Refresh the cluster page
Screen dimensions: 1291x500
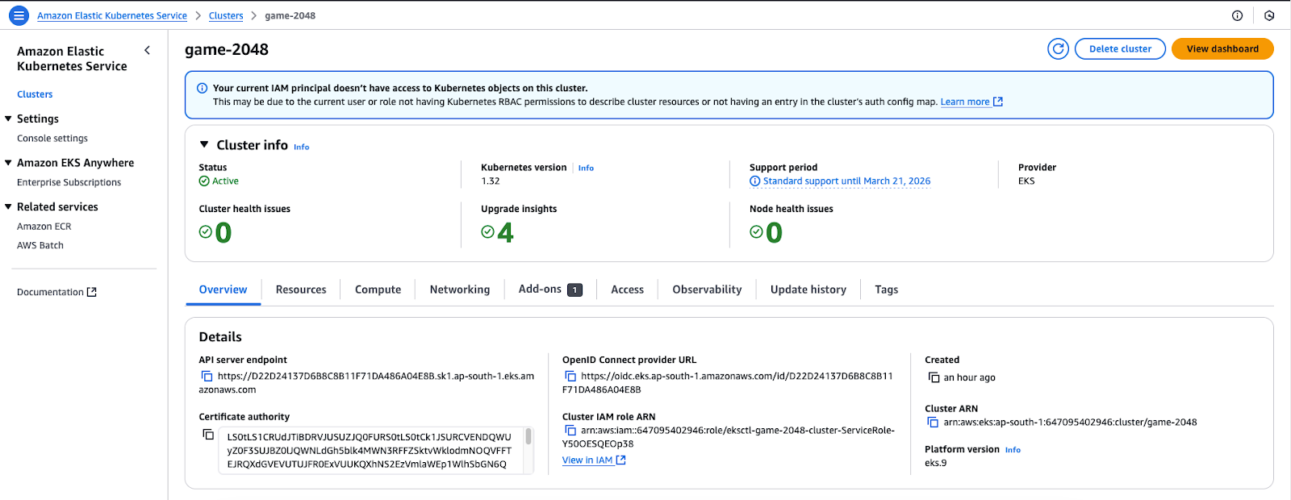1058,49
